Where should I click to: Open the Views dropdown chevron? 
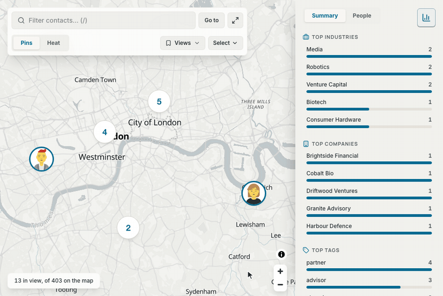(x=197, y=43)
